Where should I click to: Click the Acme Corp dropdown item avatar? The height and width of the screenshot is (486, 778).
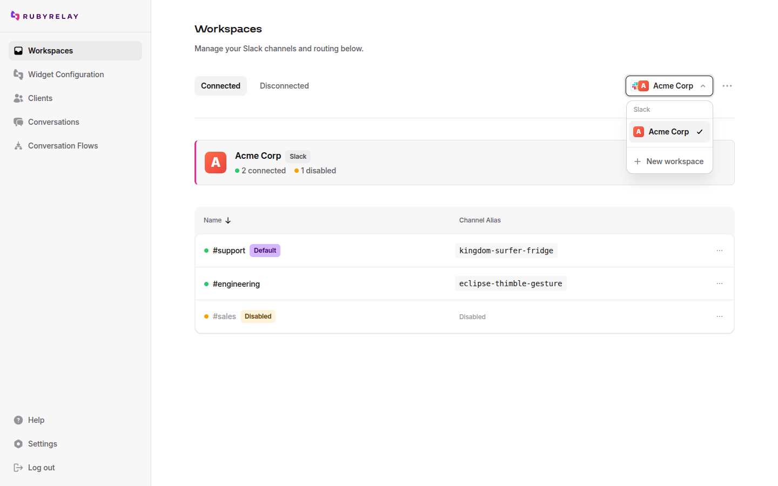point(639,132)
